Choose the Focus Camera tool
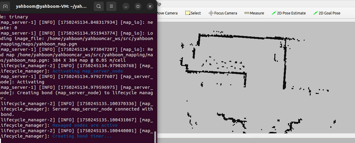Image resolution: width=355 pixels, height=143 pixels. coord(223,13)
